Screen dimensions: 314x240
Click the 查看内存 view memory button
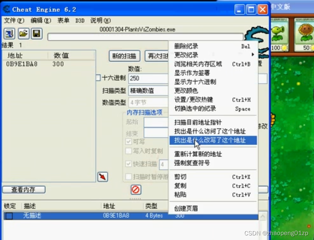(24, 190)
